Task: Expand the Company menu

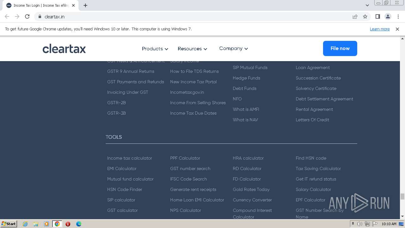Action: [x=234, y=48]
